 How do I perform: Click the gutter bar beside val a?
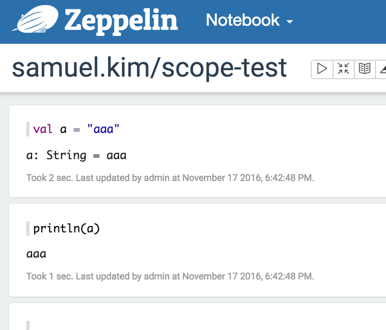(28, 129)
